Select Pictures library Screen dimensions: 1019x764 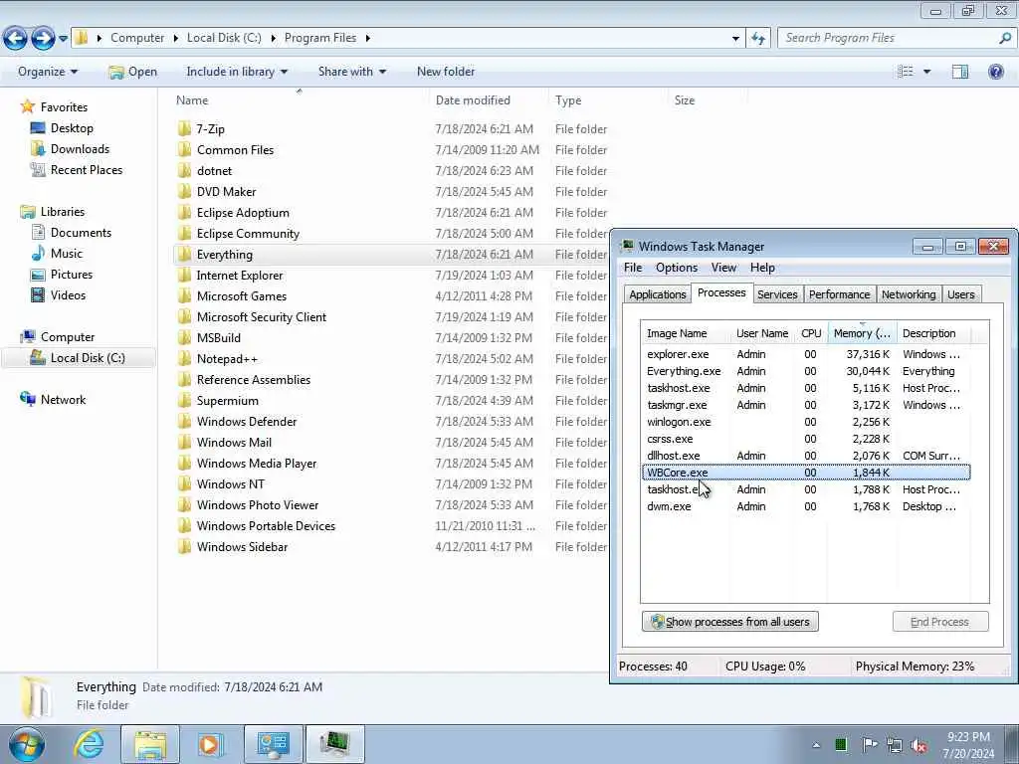pos(71,275)
